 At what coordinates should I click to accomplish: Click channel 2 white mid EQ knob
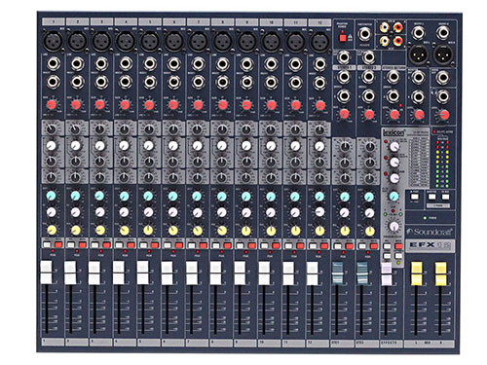point(75,145)
